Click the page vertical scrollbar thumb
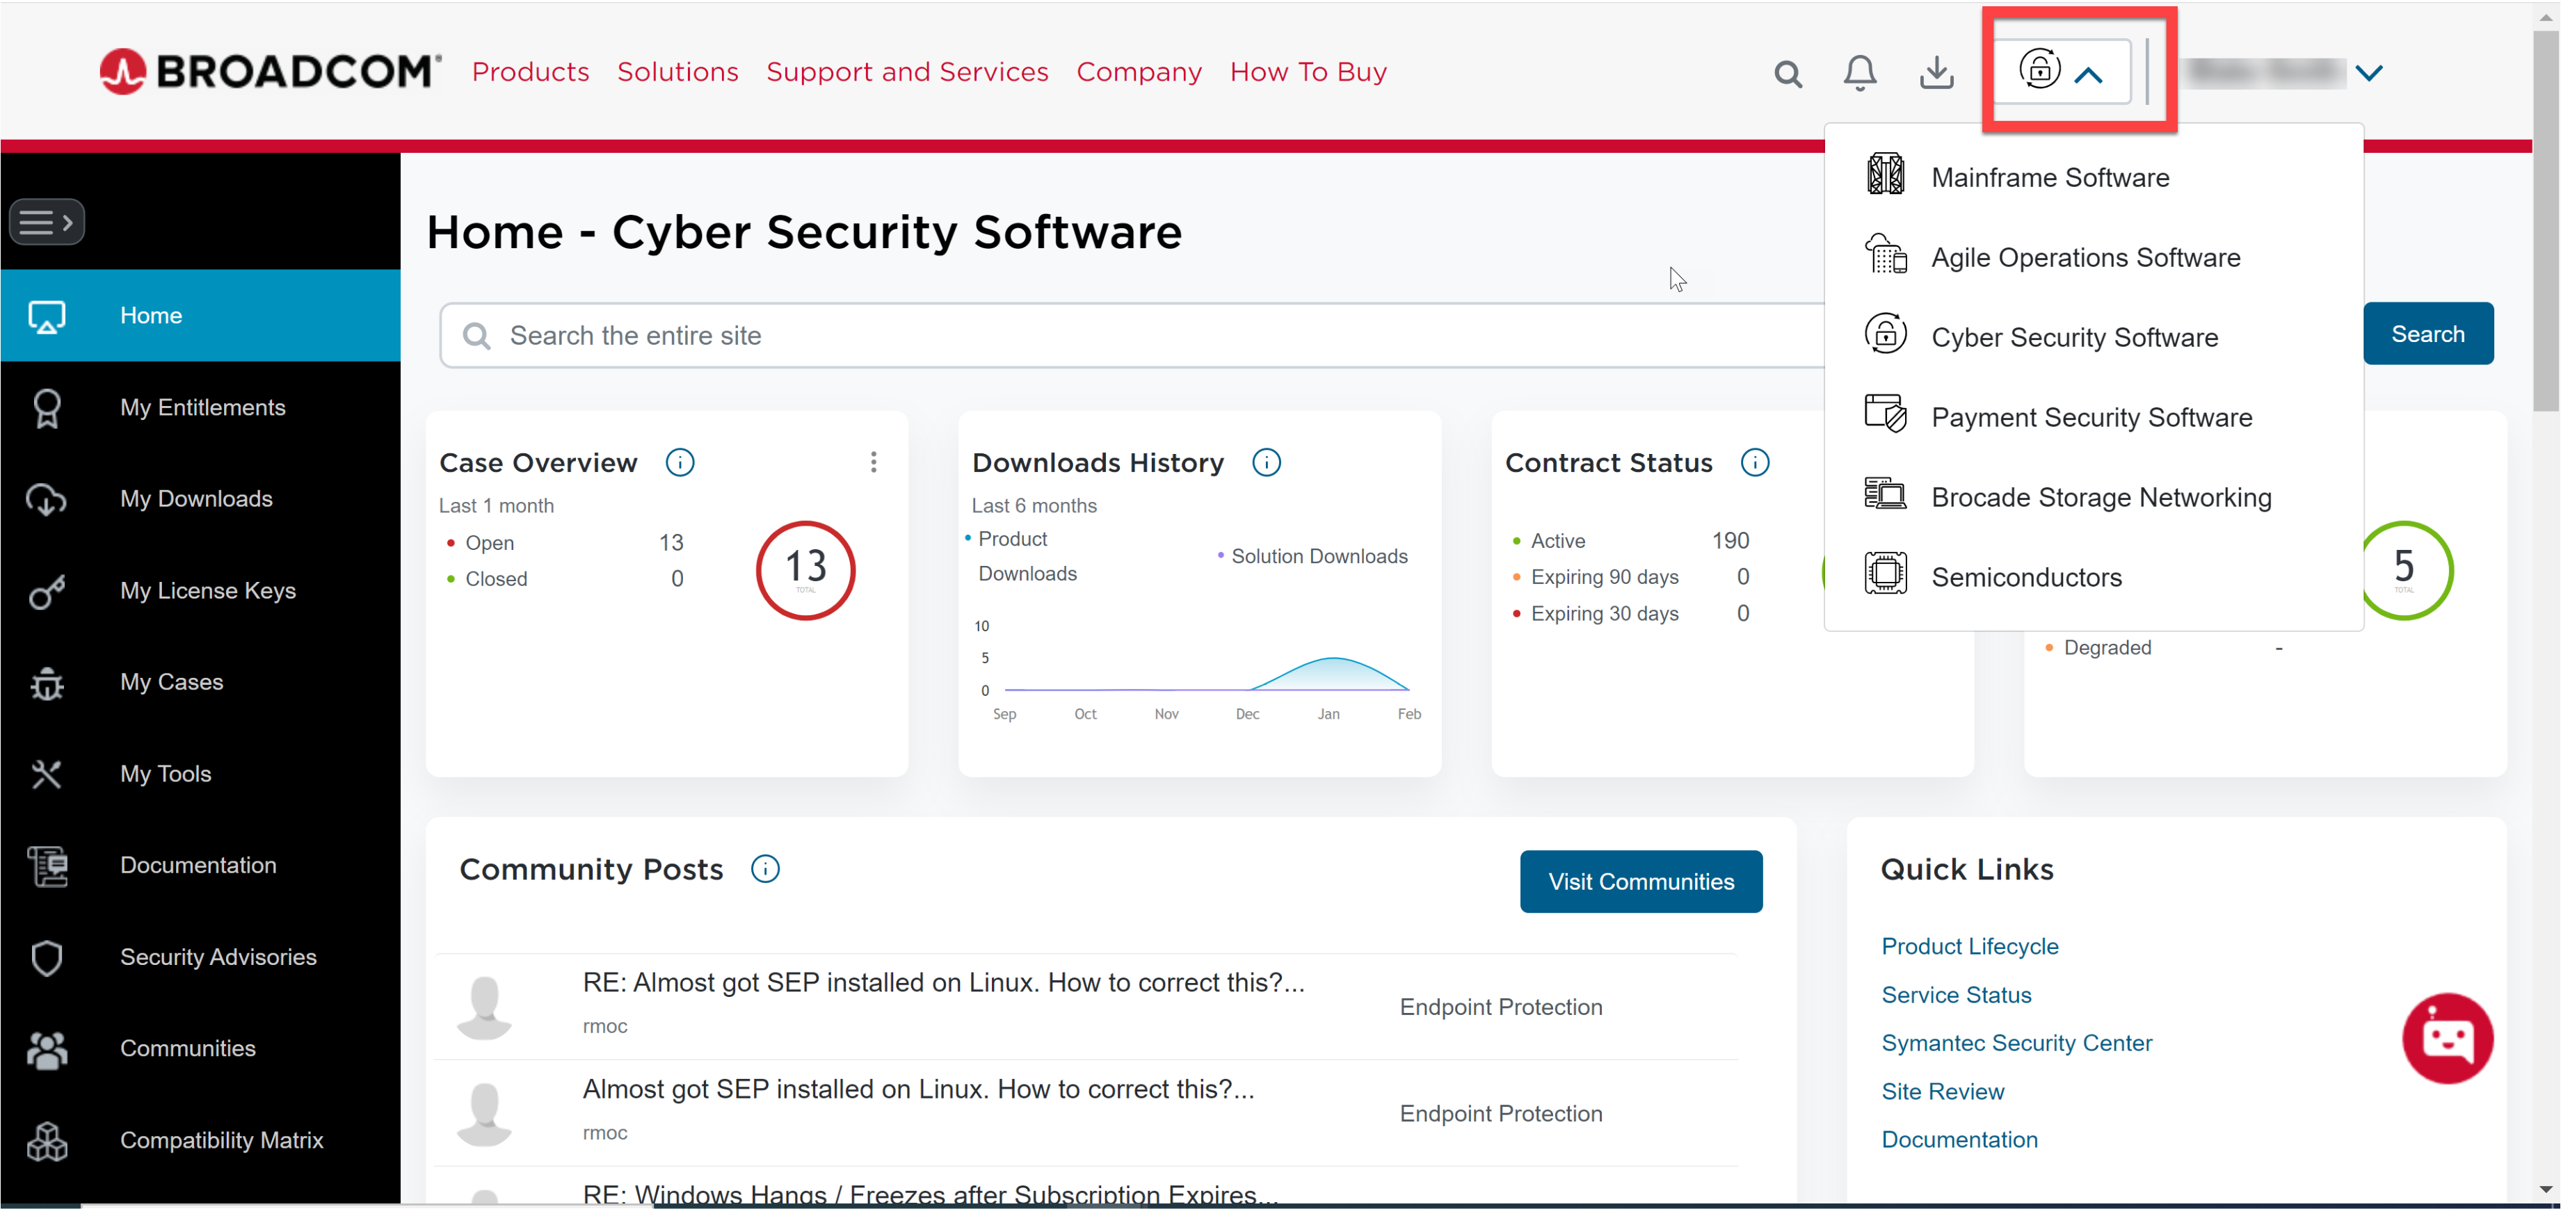2561x1209 pixels. tap(2545, 220)
